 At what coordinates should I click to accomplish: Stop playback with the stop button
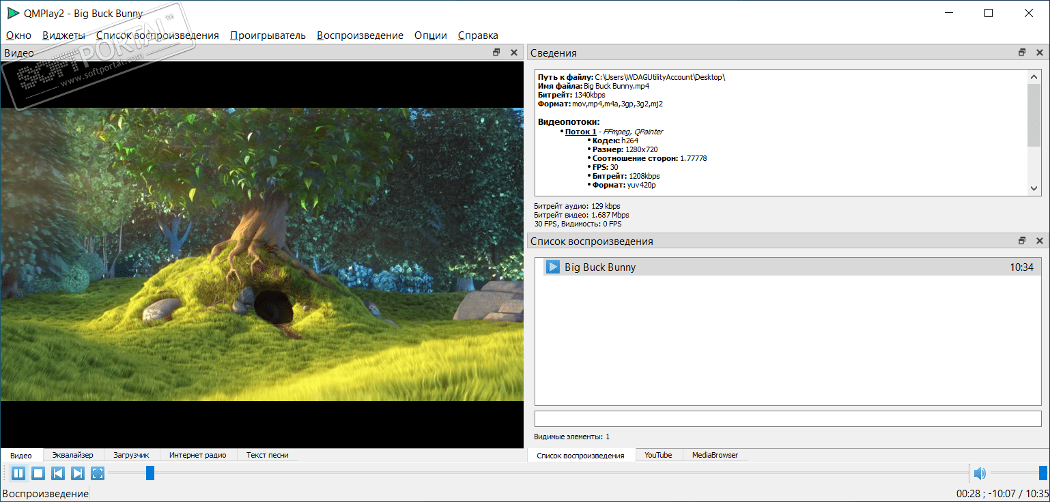click(x=38, y=473)
